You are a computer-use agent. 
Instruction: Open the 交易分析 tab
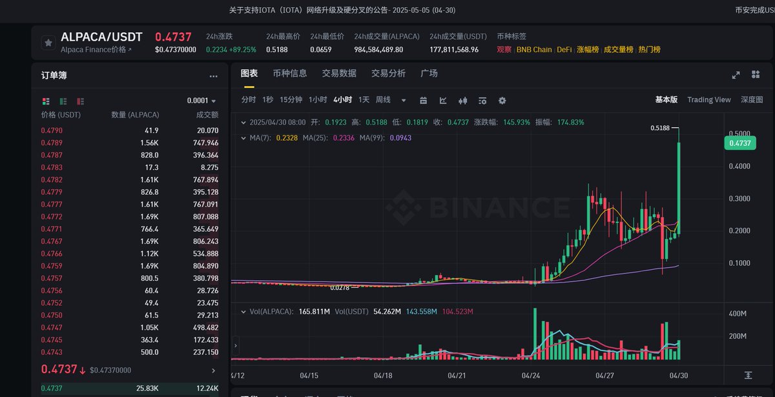pyautogui.click(x=388, y=74)
